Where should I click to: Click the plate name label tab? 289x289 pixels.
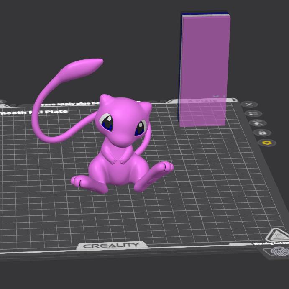[x=202, y=101]
